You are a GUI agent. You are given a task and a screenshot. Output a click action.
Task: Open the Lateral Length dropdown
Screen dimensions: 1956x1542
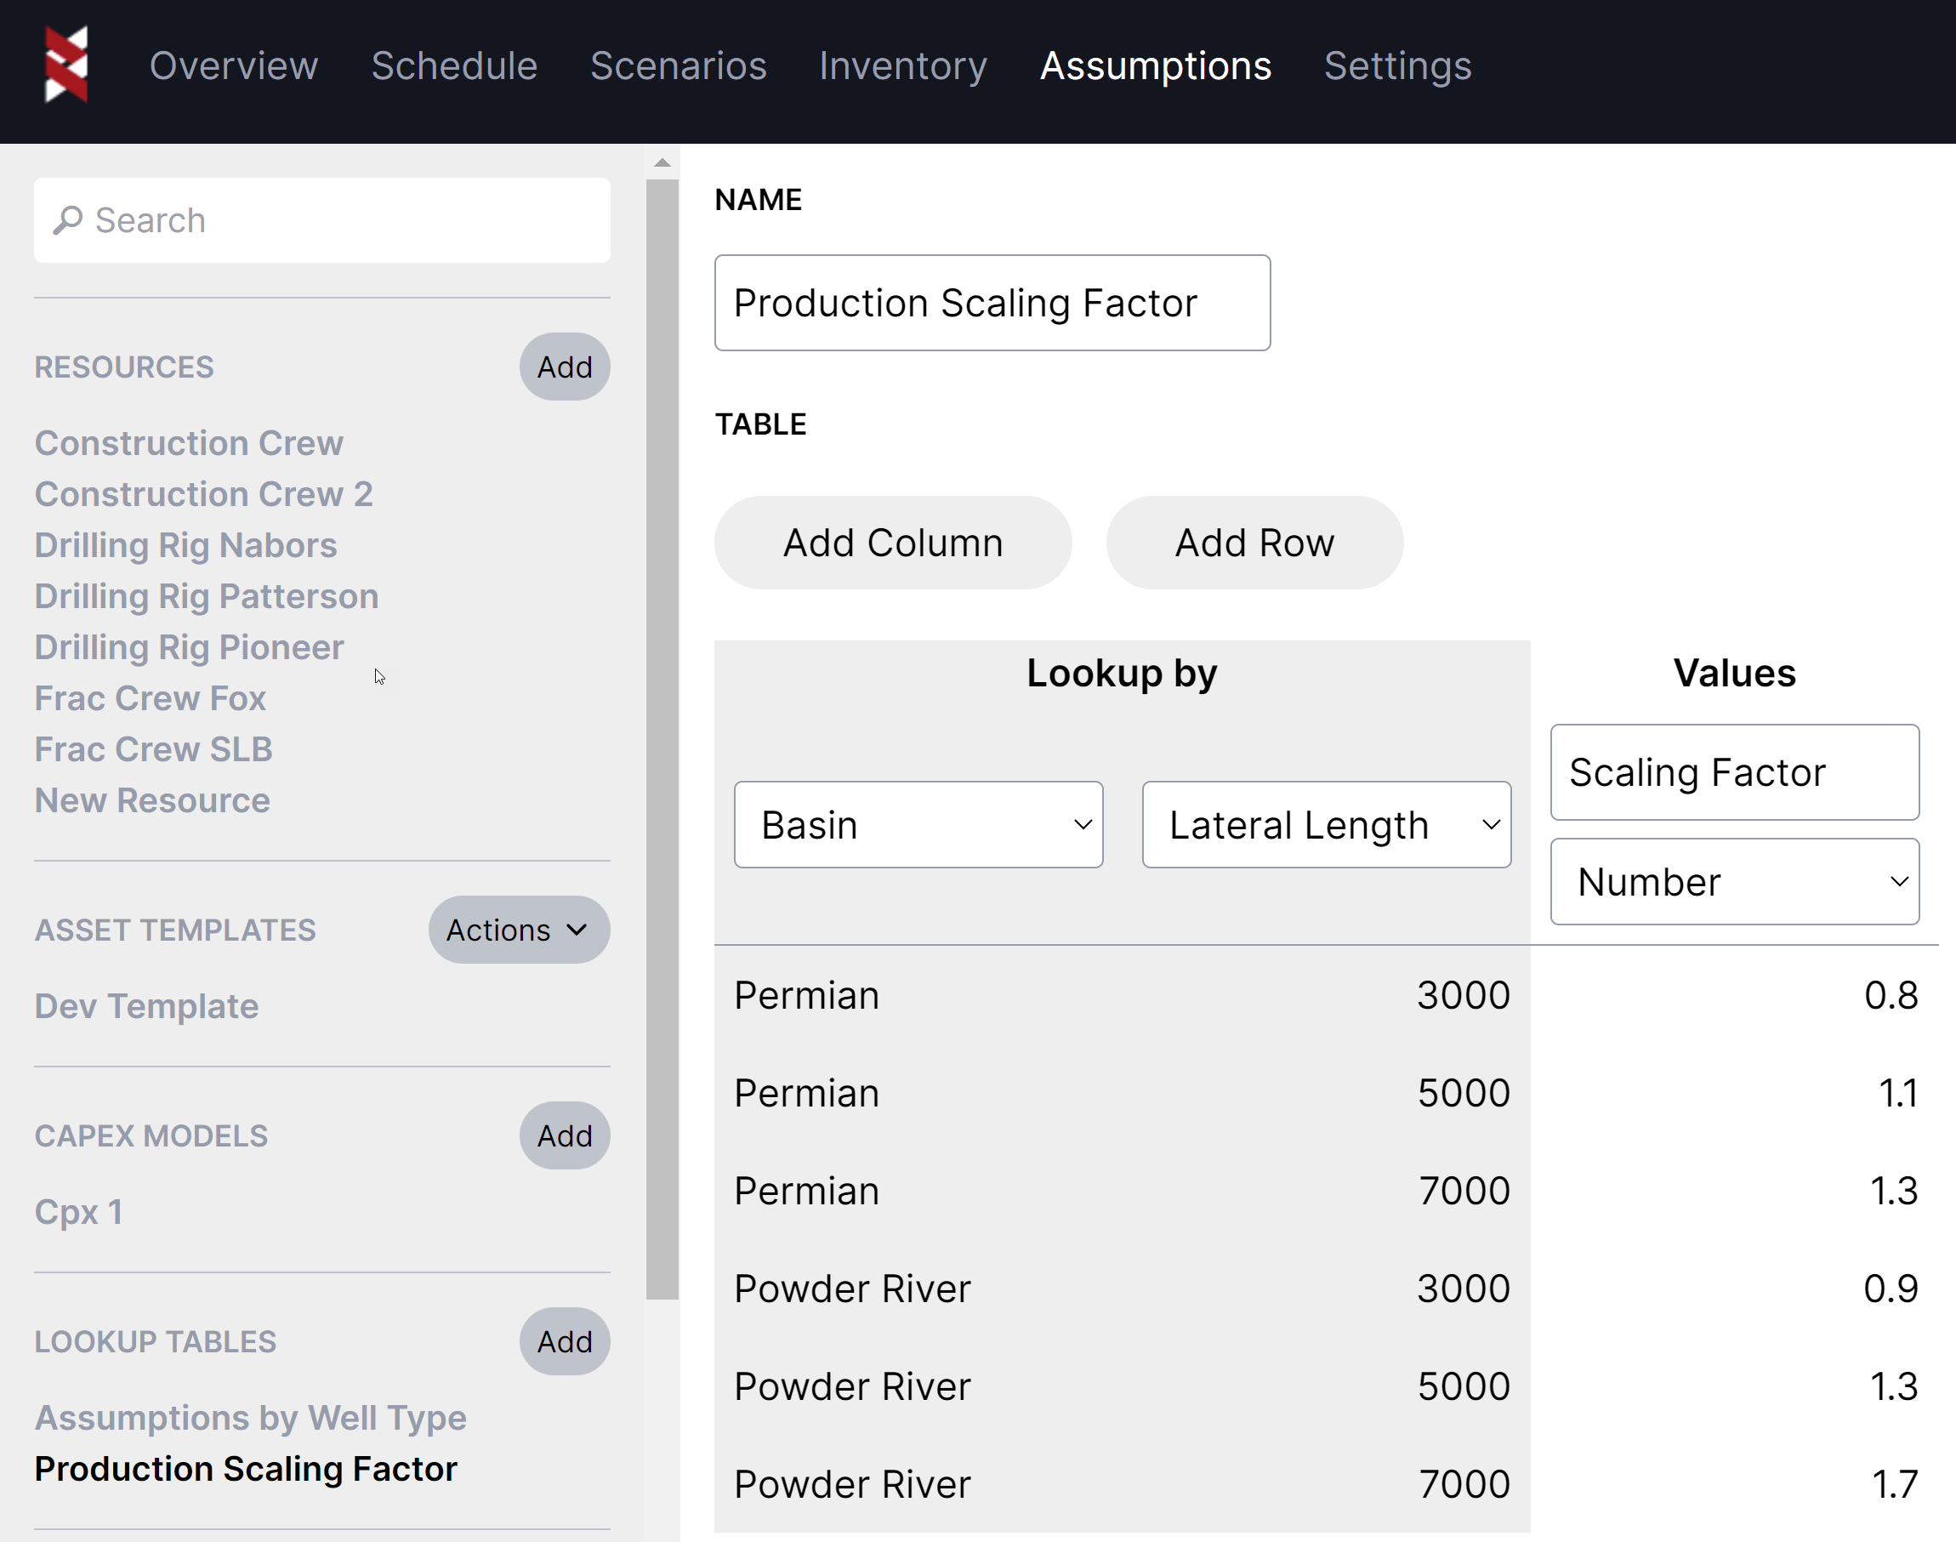point(1325,824)
